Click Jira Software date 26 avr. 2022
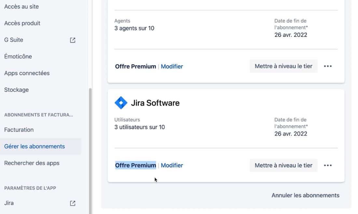 (x=291, y=134)
